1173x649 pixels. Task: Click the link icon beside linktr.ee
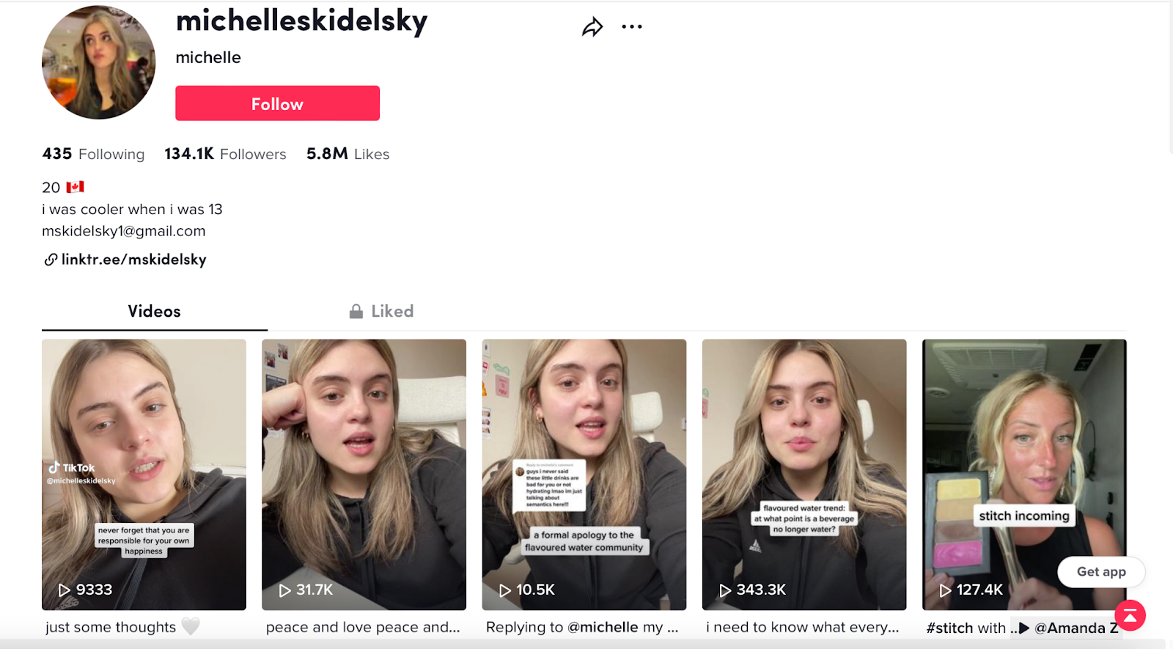click(51, 260)
